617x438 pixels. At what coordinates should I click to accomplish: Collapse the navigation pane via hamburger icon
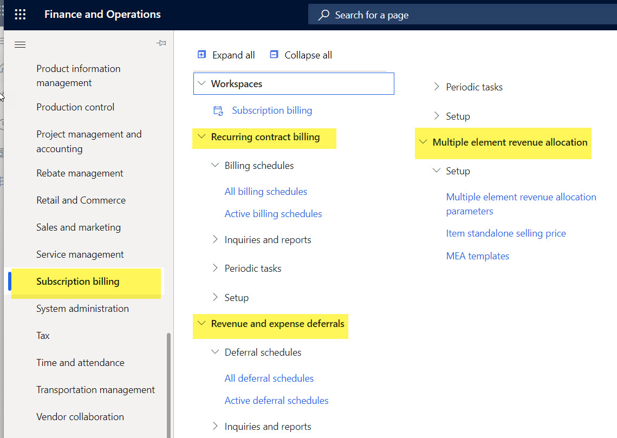20,44
